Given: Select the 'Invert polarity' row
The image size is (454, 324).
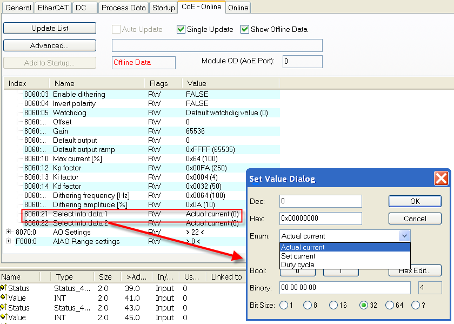Looking at the screenshot, I should 152,103.
